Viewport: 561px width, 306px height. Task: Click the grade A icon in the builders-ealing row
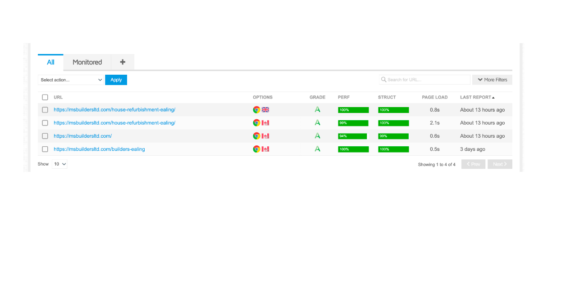317,149
